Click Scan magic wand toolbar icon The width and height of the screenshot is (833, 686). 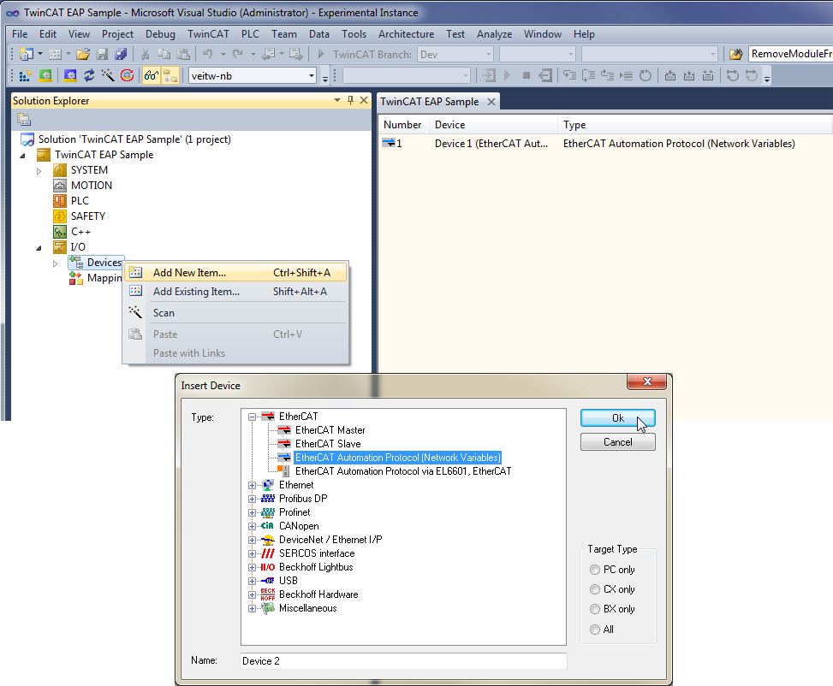pos(108,76)
